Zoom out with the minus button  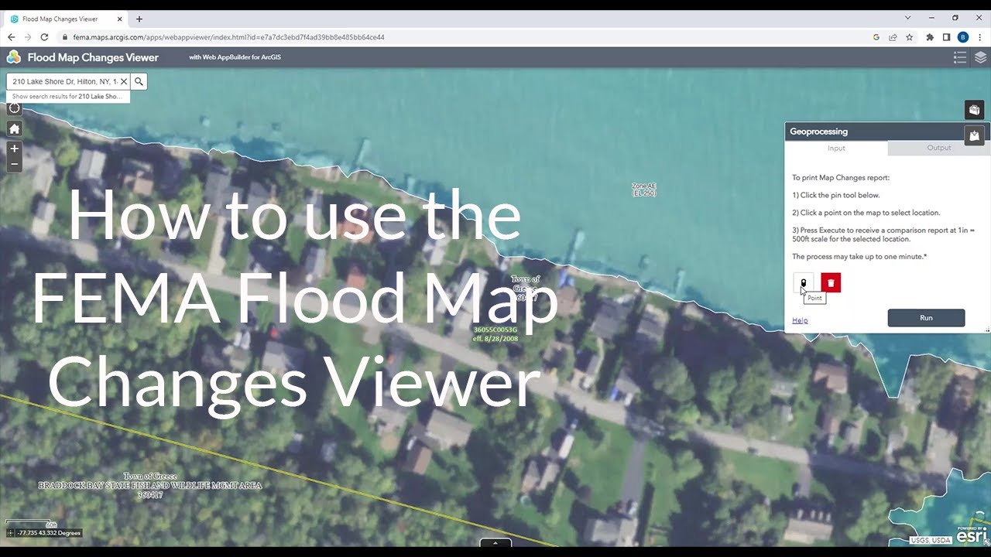pos(14,164)
